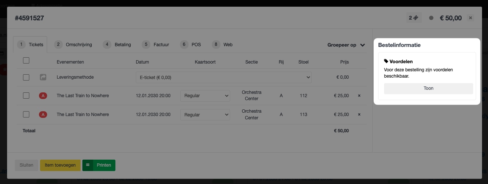
Task: Select the checkbox for seat 112 ticket
Action: click(x=26, y=96)
